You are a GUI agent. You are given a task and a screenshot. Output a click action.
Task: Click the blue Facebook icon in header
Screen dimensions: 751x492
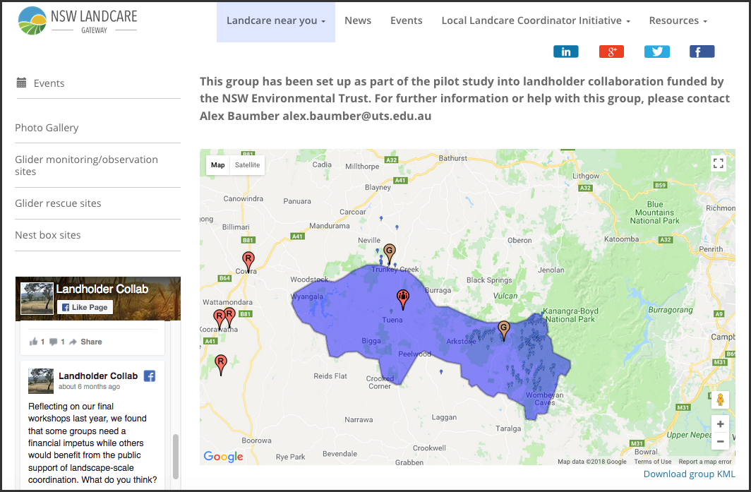(702, 52)
